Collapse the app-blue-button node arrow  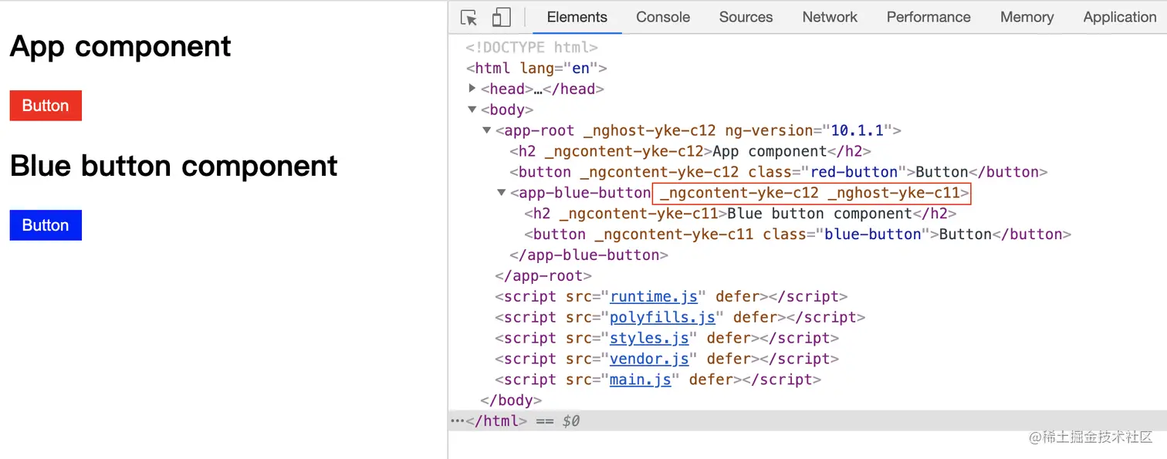point(502,193)
